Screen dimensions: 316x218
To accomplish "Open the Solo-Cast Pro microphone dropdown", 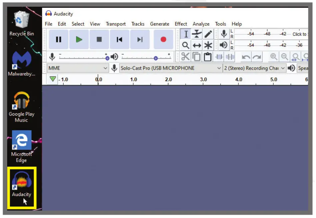I will [x=167, y=68].
